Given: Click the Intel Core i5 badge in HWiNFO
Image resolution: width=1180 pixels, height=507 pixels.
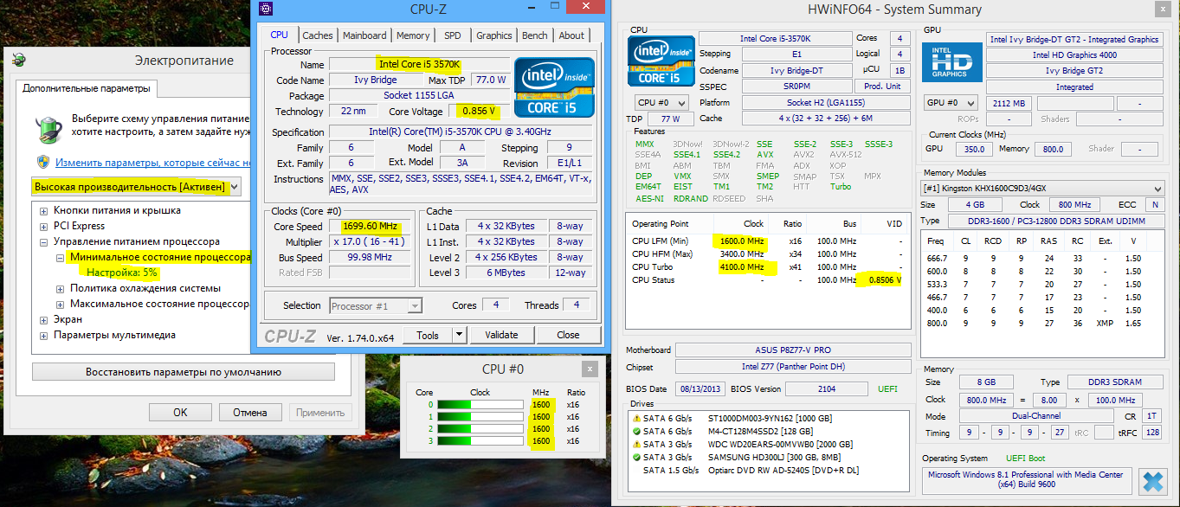Looking at the screenshot, I should pos(661,61).
